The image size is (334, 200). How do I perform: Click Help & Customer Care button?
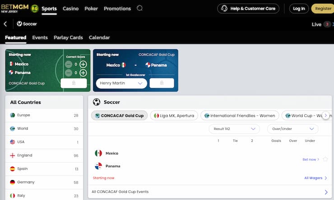[248, 9]
